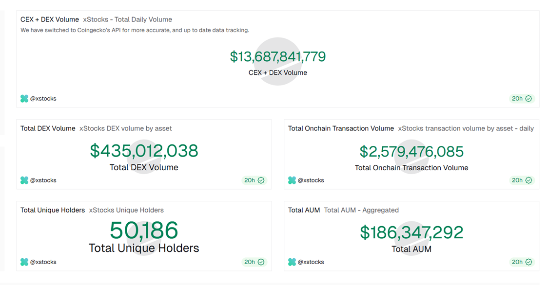
Task: Click the 50,186 unique holders counter
Action: pos(144,231)
